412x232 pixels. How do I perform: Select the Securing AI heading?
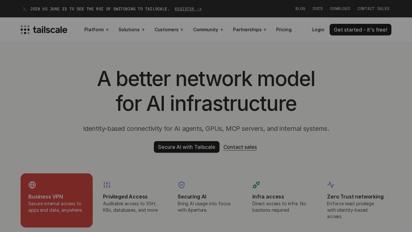[x=192, y=197]
